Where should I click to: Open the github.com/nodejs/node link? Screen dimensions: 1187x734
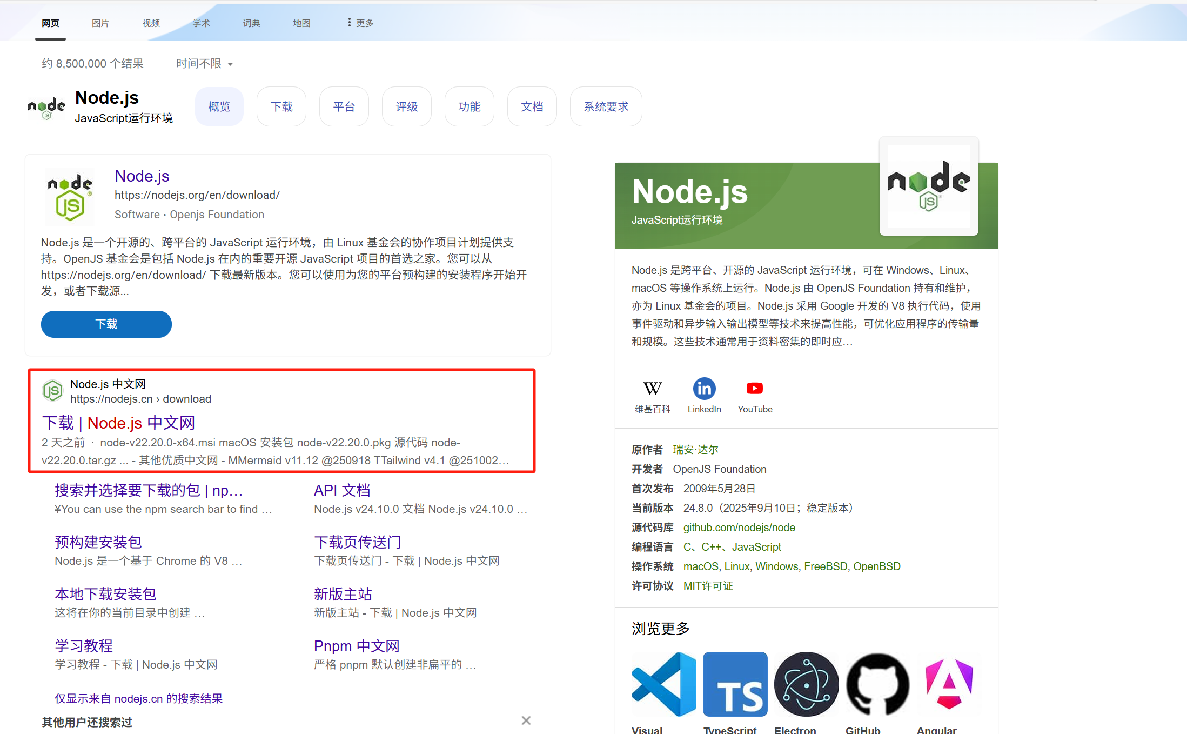pyautogui.click(x=739, y=528)
